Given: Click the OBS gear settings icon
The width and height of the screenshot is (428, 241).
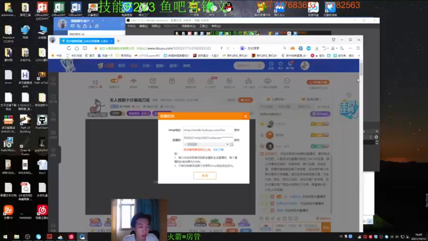Looking at the screenshot, I should [376, 137].
